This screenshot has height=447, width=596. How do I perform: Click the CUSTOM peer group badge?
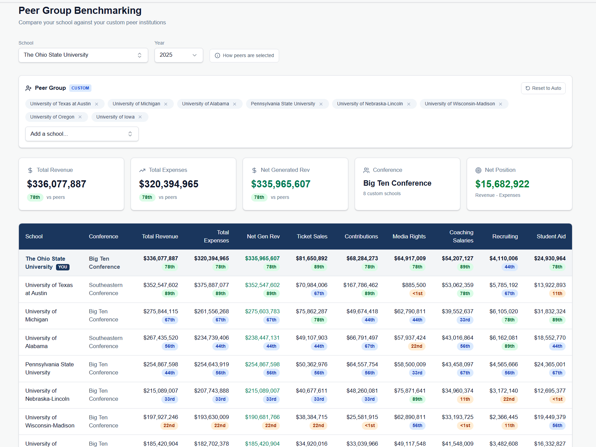click(80, 88)
